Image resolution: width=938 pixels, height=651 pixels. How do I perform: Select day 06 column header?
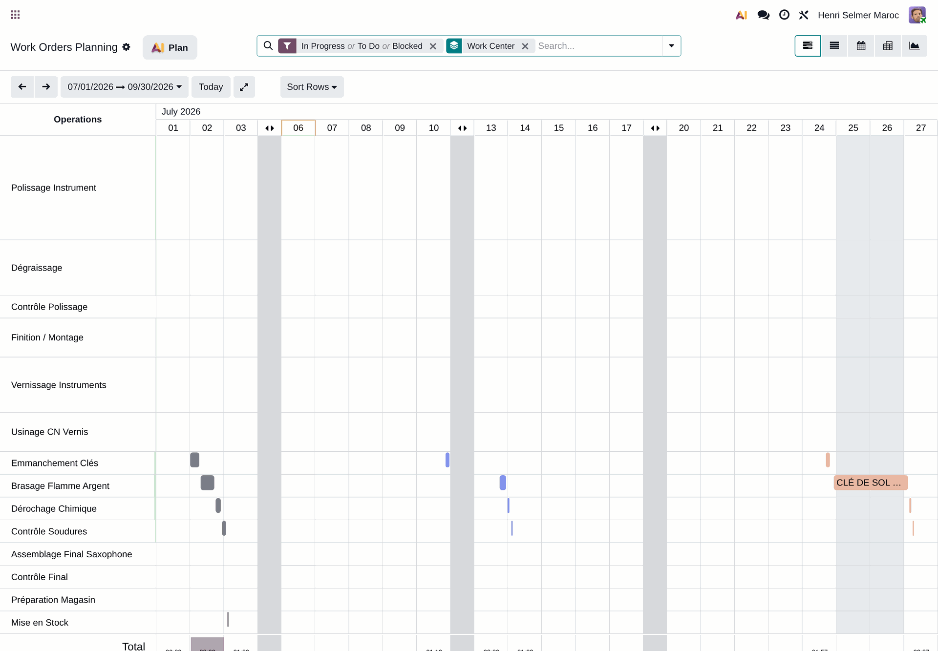(x=298, y=128)
